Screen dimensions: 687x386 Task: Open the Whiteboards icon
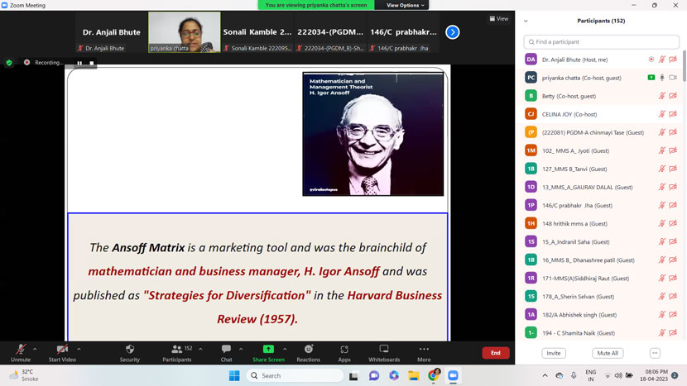pos(384,349)
